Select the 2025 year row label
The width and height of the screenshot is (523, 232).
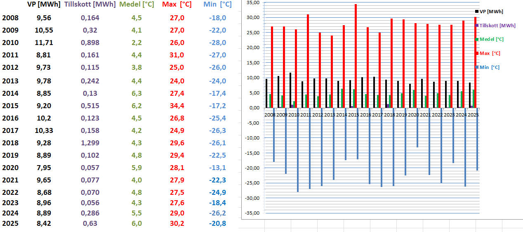(x=10, y=224)
